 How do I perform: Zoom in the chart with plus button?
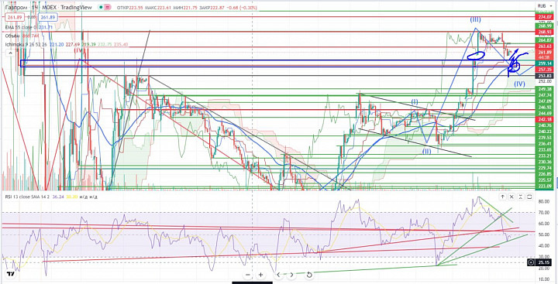(261, 275)
